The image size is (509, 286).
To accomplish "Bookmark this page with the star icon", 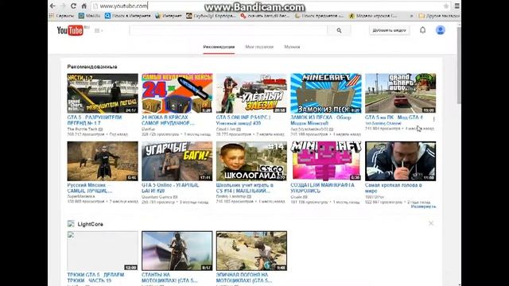I will 446,6.
